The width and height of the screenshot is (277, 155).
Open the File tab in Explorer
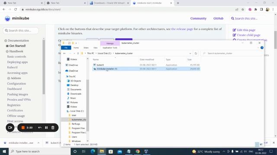click(66, 48)
